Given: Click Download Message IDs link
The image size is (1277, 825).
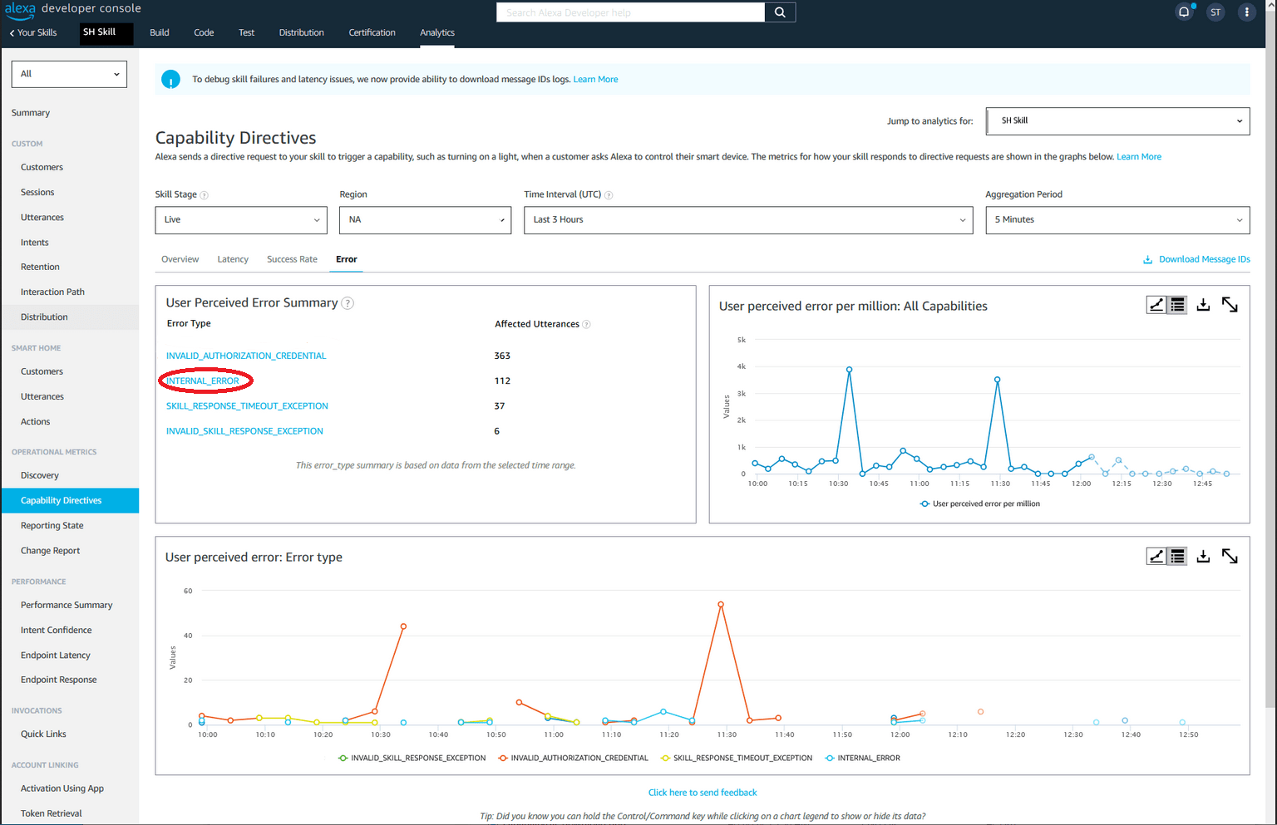Looking at the screenshot, I should tap(1204, 259).
